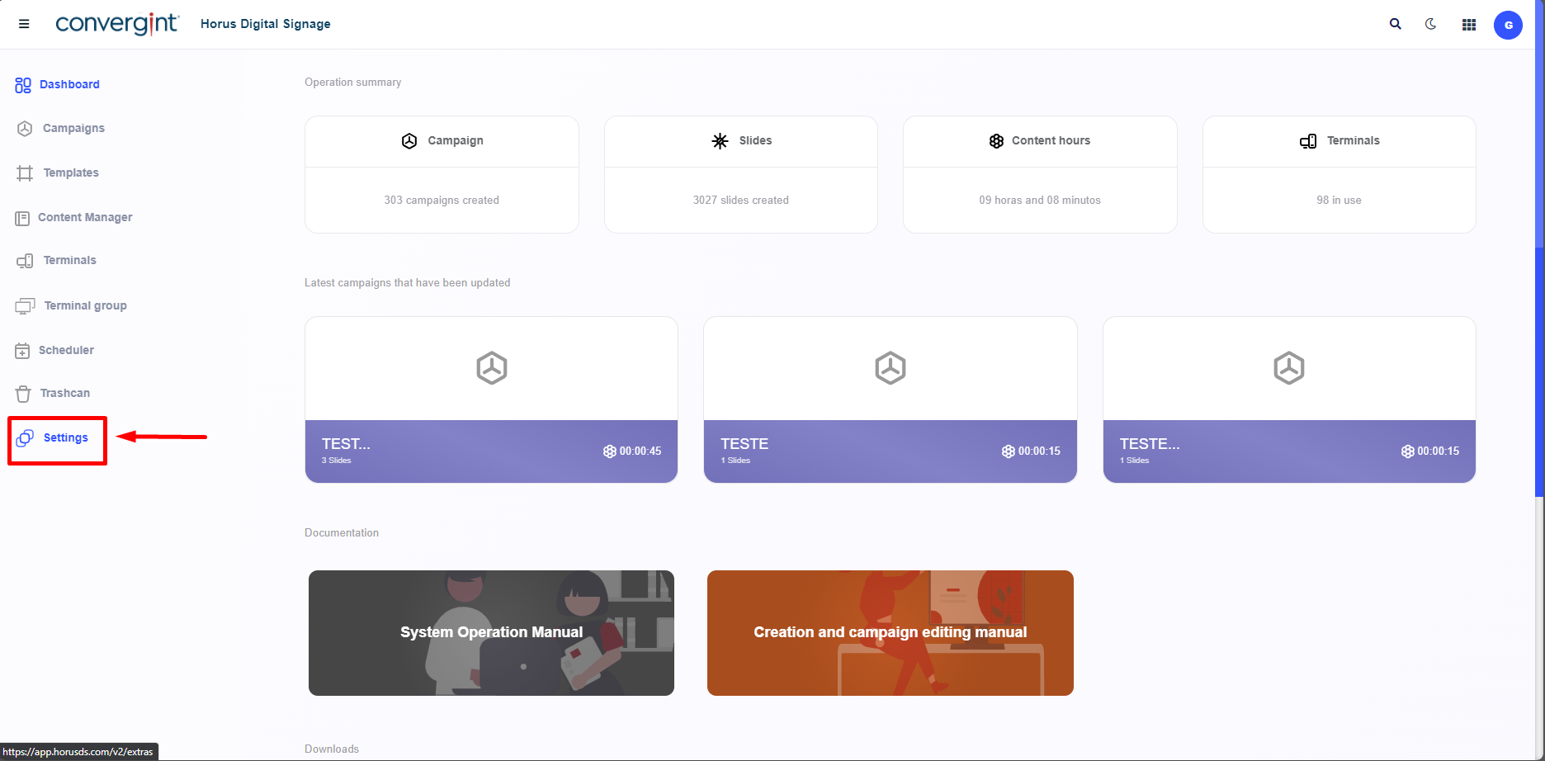Open the Creation and campaign editing manual
This screenshot has height=761, width=1545.
click(890, 632)
